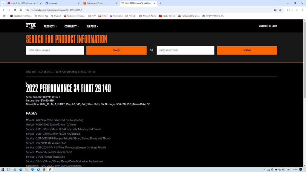Expand the Support dropdown menu
306x172 pixels.
92,26
